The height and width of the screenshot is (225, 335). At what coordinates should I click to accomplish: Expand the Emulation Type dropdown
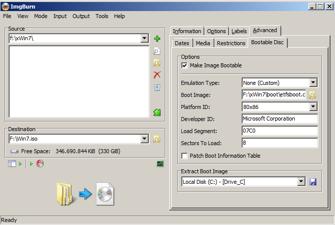(313, 82)
